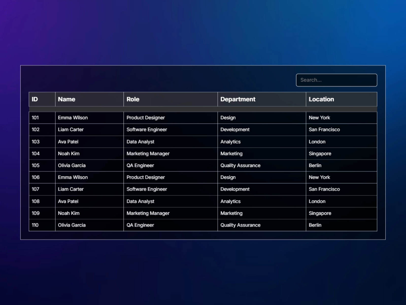Image resolution: width=406 pixels, height=305 pixels.
Task: Click the Location column header
Action: 321,99
